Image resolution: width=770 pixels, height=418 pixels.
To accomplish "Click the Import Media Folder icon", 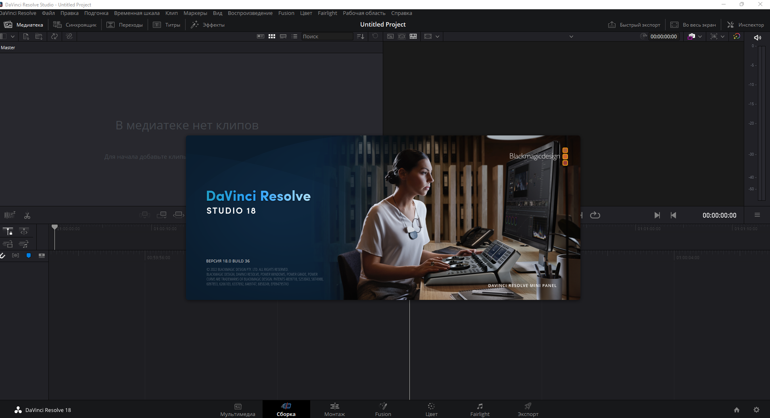I will 39,36.
